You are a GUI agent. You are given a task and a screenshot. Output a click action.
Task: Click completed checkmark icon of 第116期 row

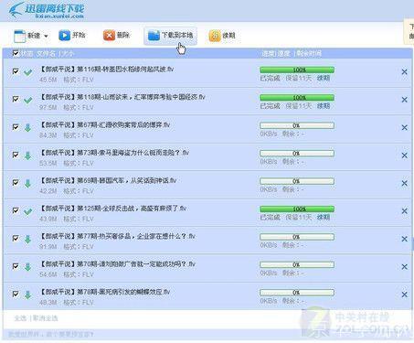coord(28,72)
